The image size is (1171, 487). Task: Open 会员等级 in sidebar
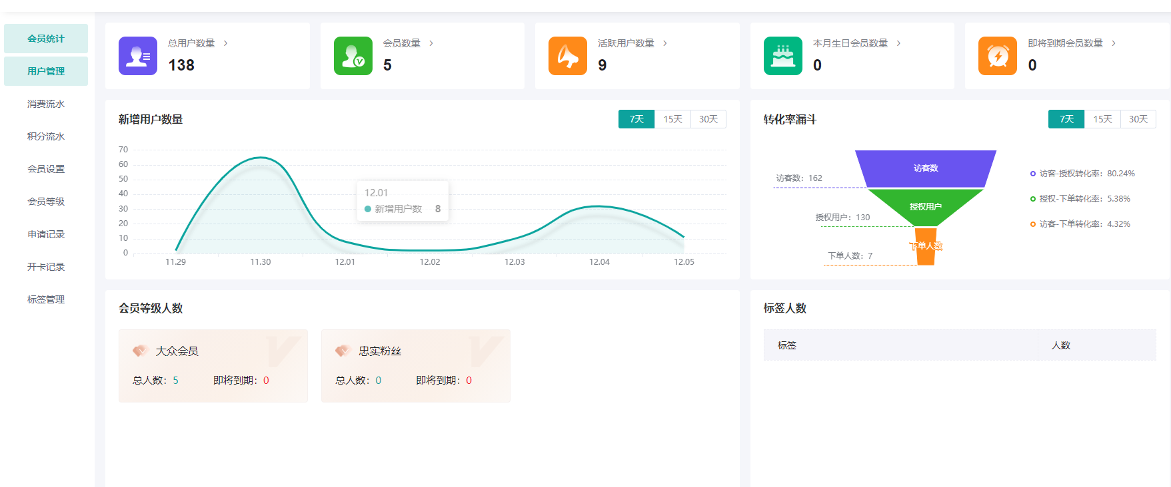tap(46, 202)
